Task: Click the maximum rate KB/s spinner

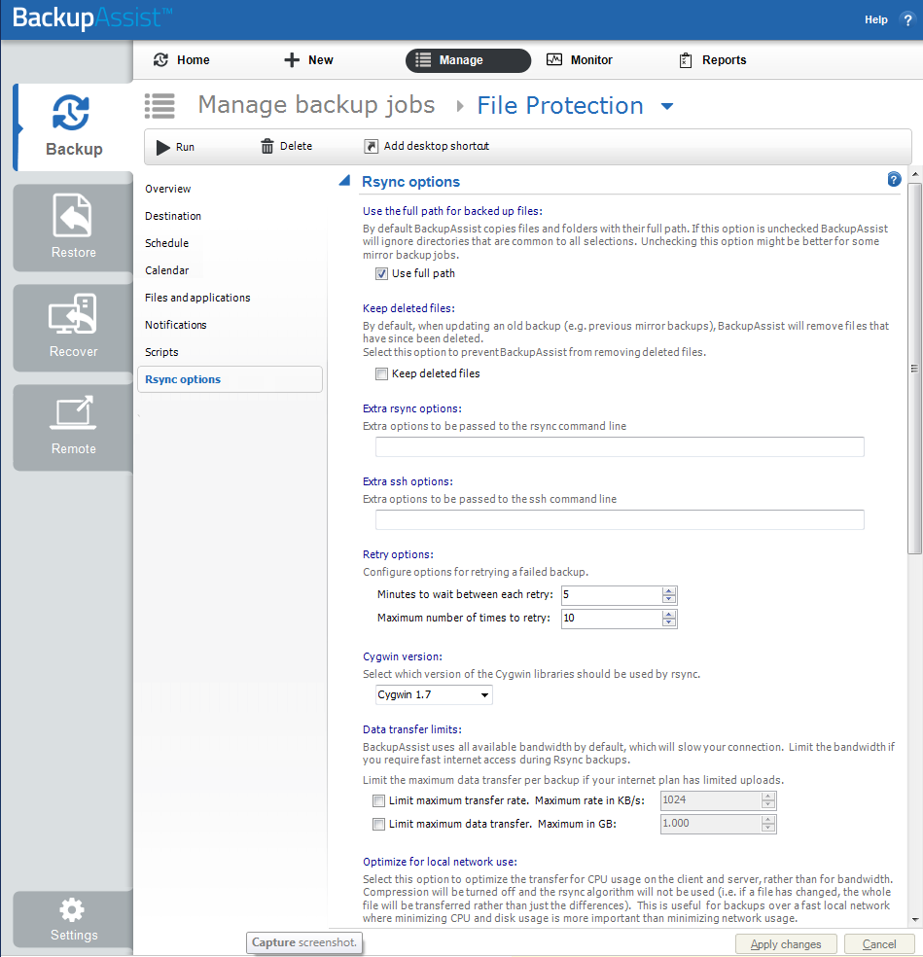Action: [x=768, y=800]
